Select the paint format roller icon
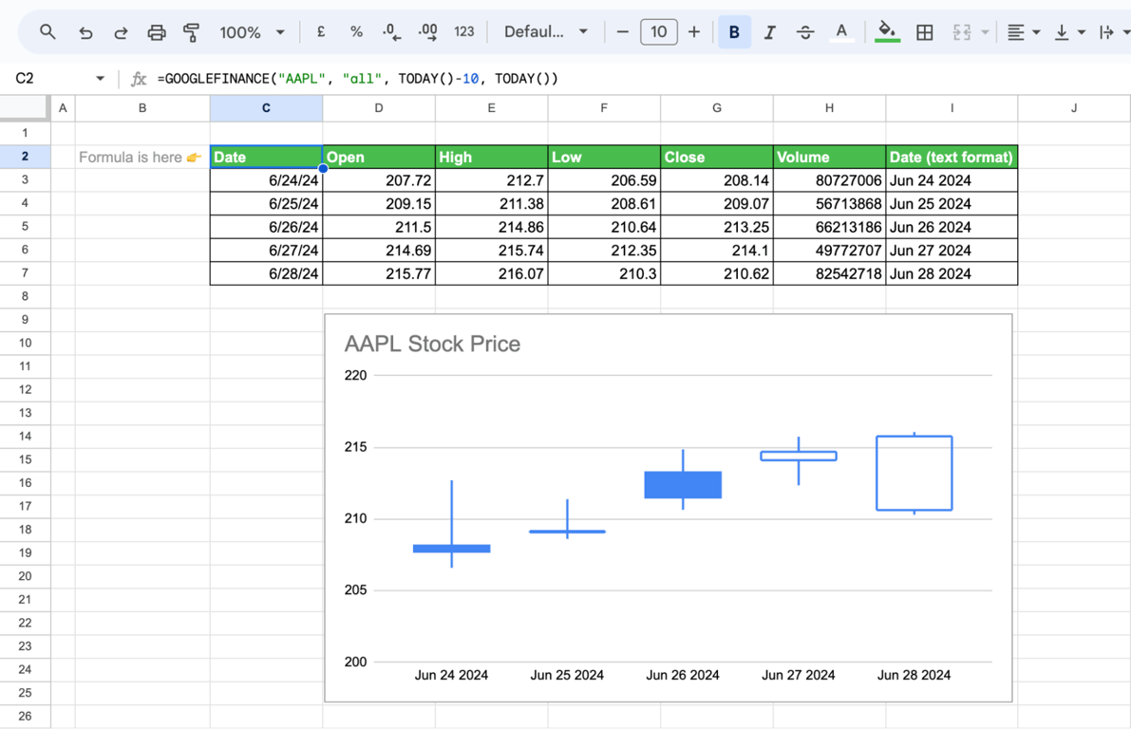This screenshot has height=729, width=1131. pyautogui.click(x=191, y=32)
